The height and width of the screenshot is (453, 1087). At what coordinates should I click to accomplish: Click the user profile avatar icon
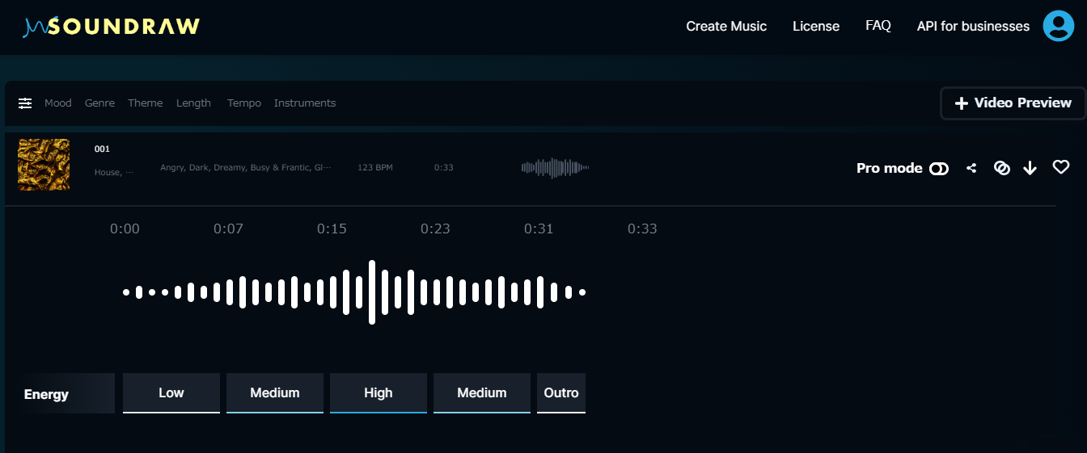pyautogui.click(x=1058, y=26)
